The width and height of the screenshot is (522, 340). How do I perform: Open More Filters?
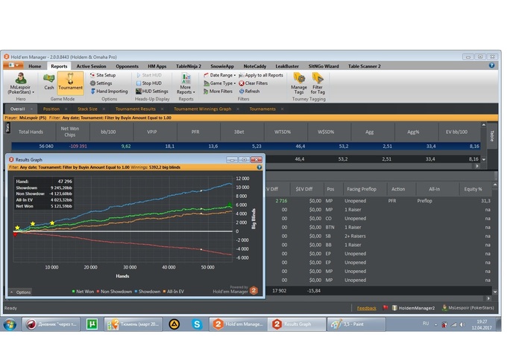218,92
